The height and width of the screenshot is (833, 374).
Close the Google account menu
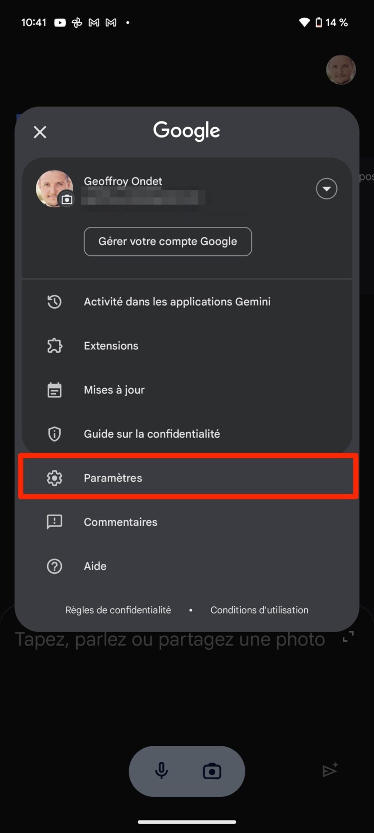pyautogui.click(x=40, y=132)
